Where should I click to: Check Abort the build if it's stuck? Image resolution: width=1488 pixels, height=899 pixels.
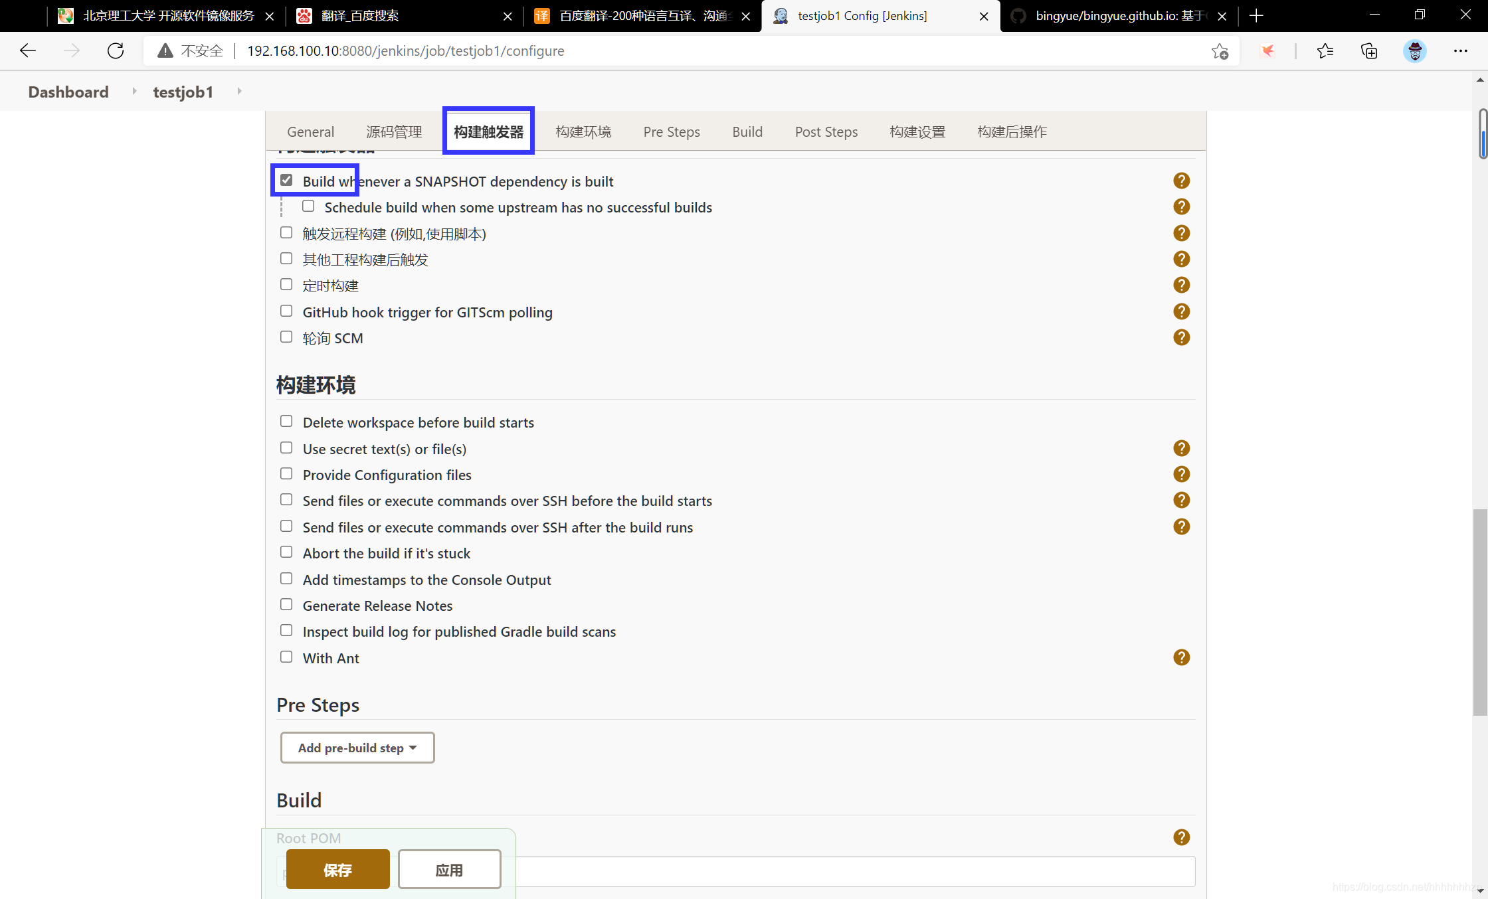(x=286, y=552)
